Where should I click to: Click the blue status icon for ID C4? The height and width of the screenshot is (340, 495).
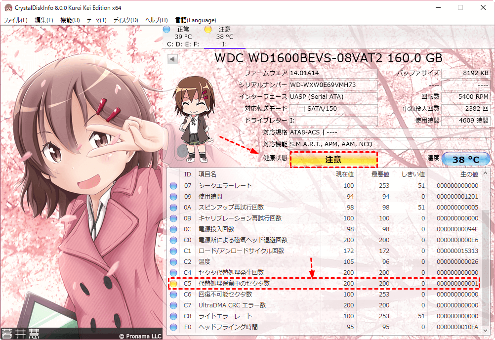coord(173,273)
